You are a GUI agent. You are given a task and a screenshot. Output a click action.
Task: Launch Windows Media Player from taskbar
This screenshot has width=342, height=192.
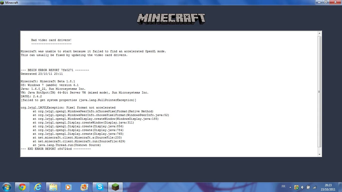tap(69, 187)
